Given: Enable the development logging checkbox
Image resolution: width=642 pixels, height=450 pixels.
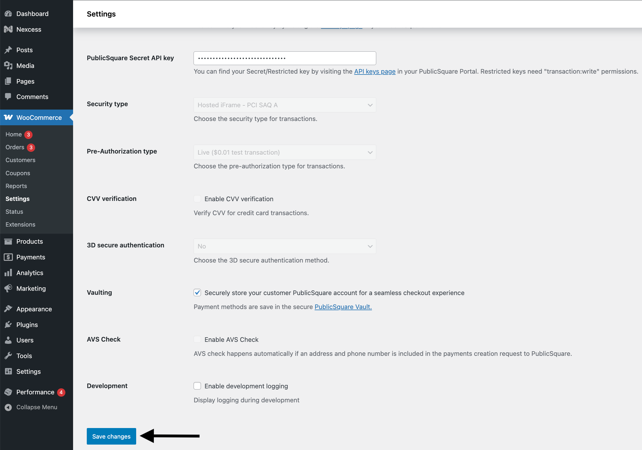Looking at the screenshot, I should (197, 386).
